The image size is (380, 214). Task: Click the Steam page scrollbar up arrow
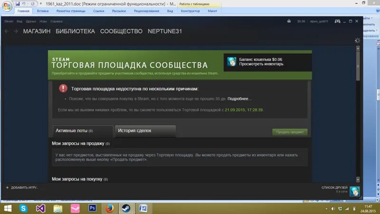tap(358, 49)
